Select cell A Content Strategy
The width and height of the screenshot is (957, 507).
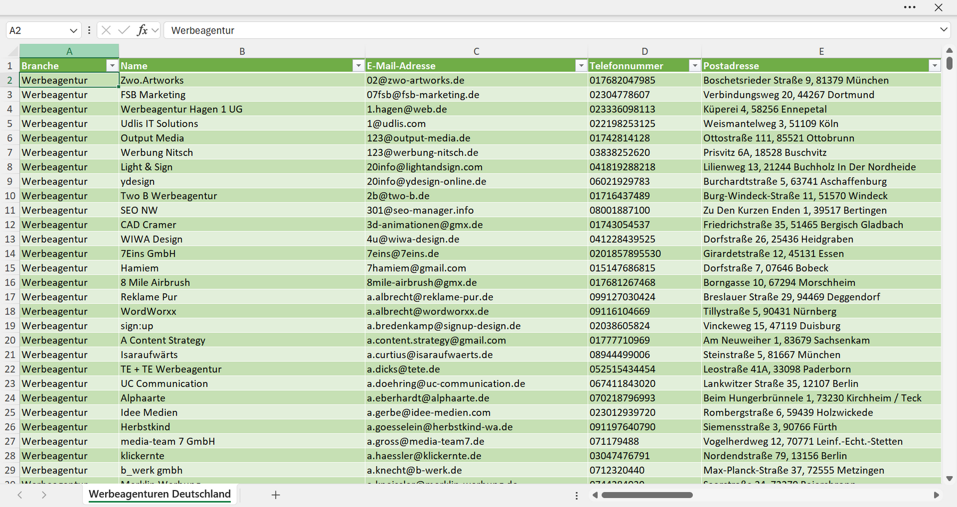point(242,340)
